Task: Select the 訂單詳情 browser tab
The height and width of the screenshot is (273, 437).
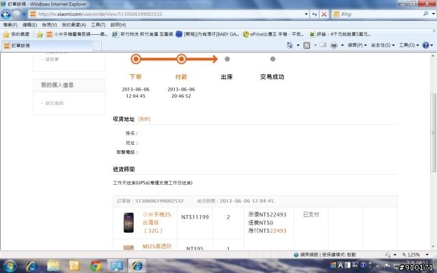Action: pyautogui.click(x=47, y=46)
